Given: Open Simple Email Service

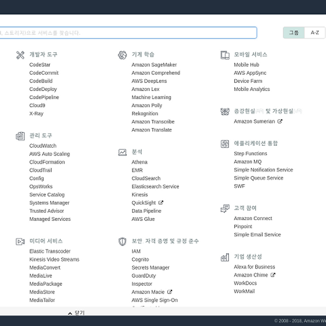Looking at the screenshot, I should 257,235.
